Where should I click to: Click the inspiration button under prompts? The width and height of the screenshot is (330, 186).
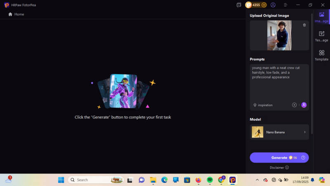[x=263, y=105]
